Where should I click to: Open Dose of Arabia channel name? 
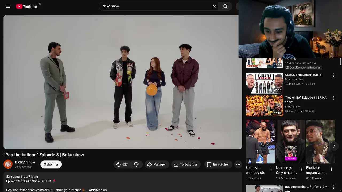tap(294, 79)
